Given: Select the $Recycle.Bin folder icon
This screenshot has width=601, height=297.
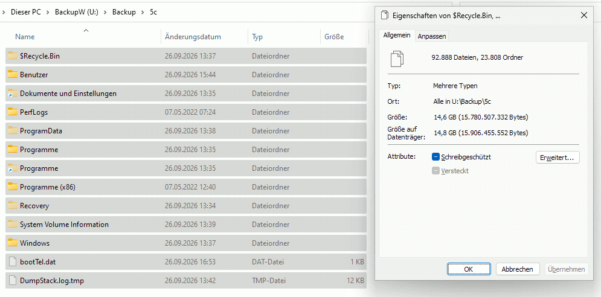Looking at the screenshot, I should tap(13, 56).
